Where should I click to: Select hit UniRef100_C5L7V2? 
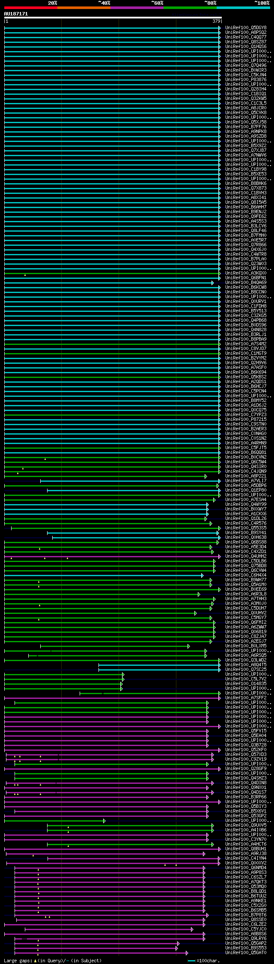point(246,679)
